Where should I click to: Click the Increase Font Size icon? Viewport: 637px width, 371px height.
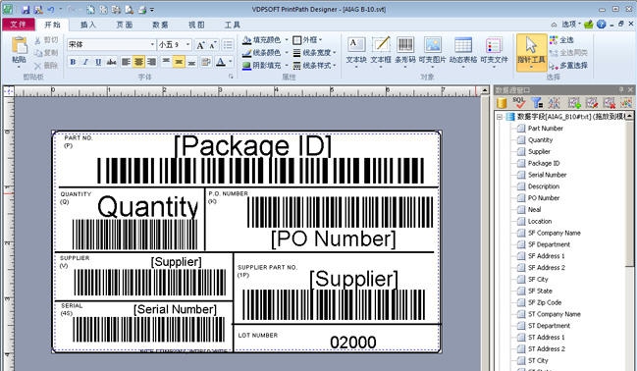tap(200, 45)
